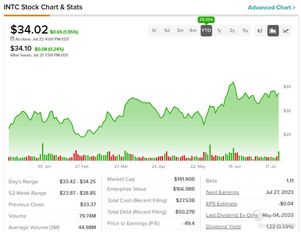
Task: Select the line chart type icon
Action: coord(286,31)
